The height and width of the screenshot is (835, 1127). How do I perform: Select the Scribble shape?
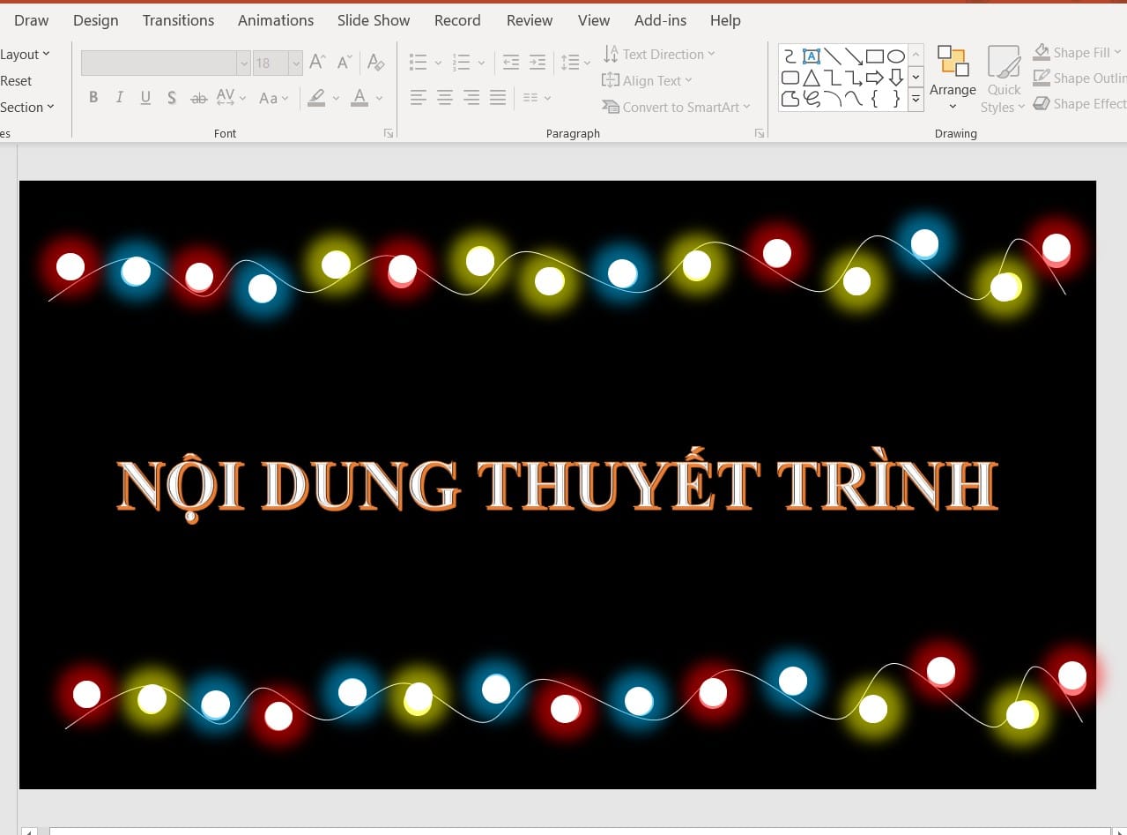pos(812,99)
